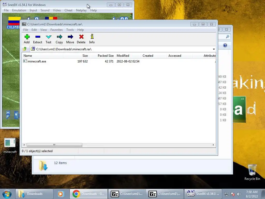Open the Favorites menu
Image resolution: width=265 pixels, height=199 pixels.
pyautogui.click(x=56, y=30)
